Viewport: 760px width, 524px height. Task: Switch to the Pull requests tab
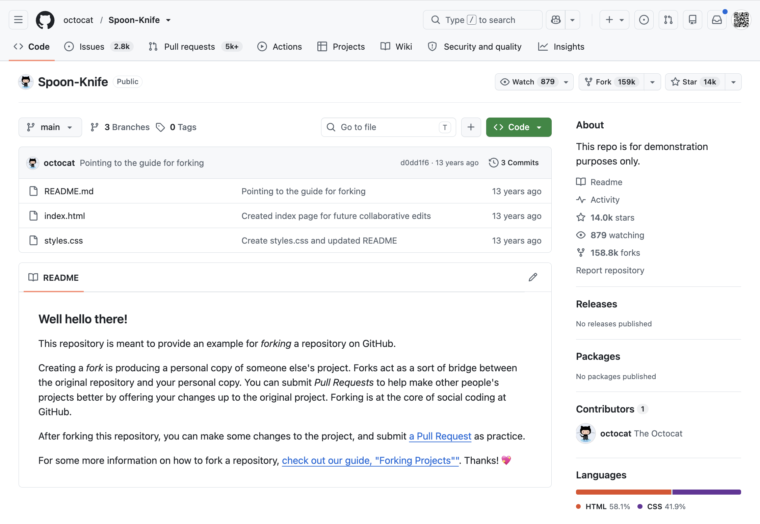point(195,47)
